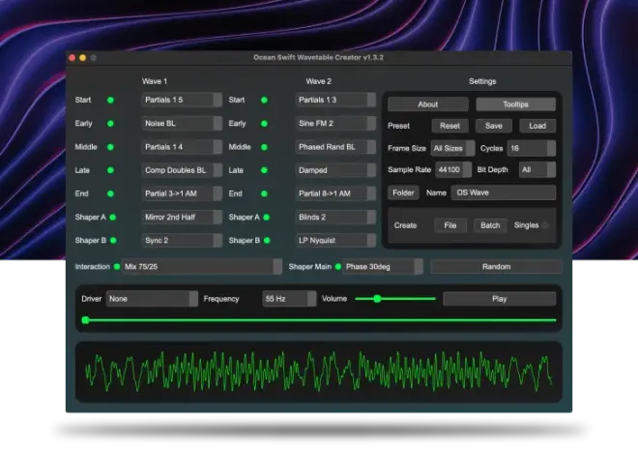Viewport: 638px width, 472px height.
Task: Toggle the Wave 2 End green indicator
Action: coord(264,193)
